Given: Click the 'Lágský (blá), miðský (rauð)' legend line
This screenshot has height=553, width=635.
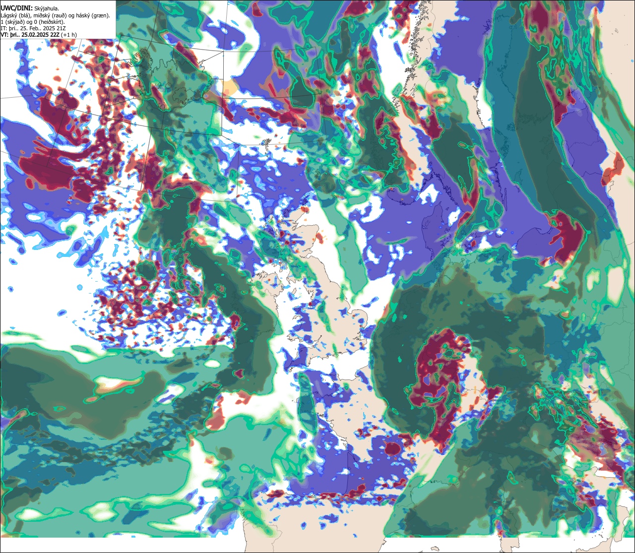Looking at the screenshot, I should 55,15.
